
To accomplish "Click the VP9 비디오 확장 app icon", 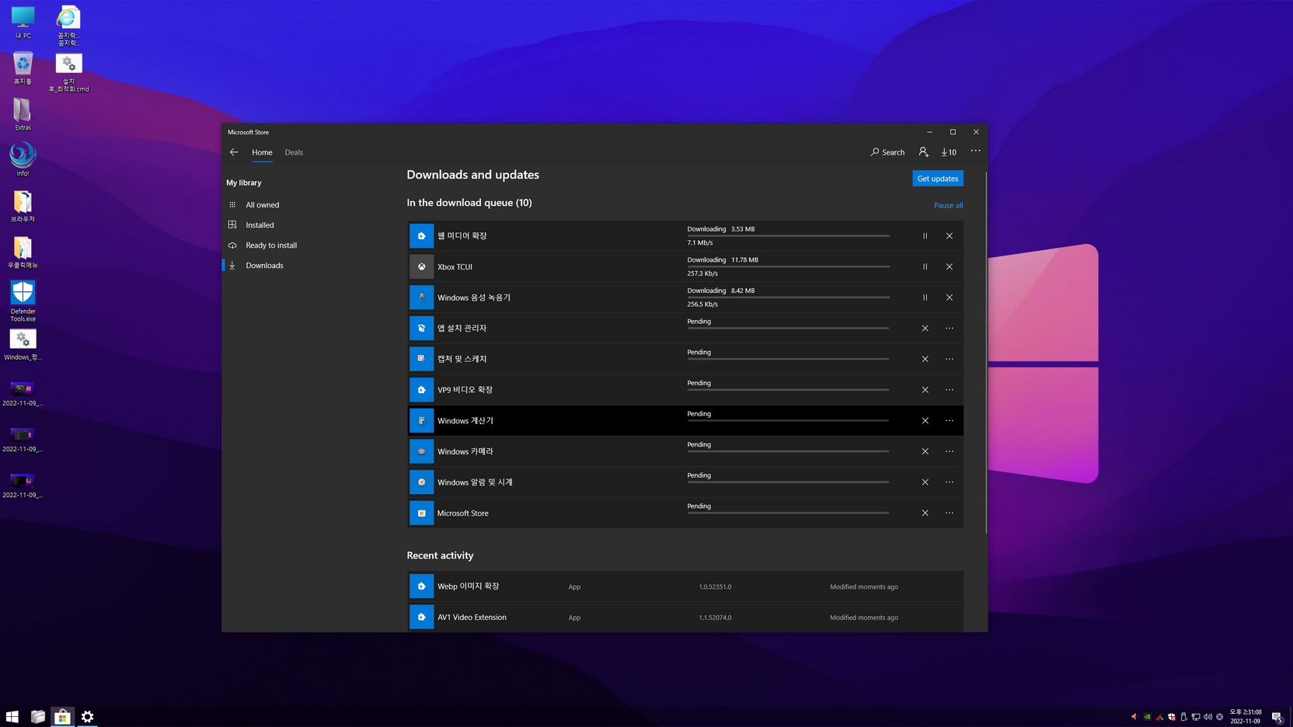I will pyautogui.click(x=421, y=390).
